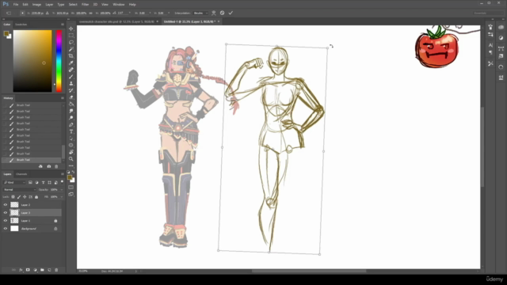The width and height of the screenshot is (507, 285).
Task: Select the Horizontal Type tool
Action: [x=71, y=131]
